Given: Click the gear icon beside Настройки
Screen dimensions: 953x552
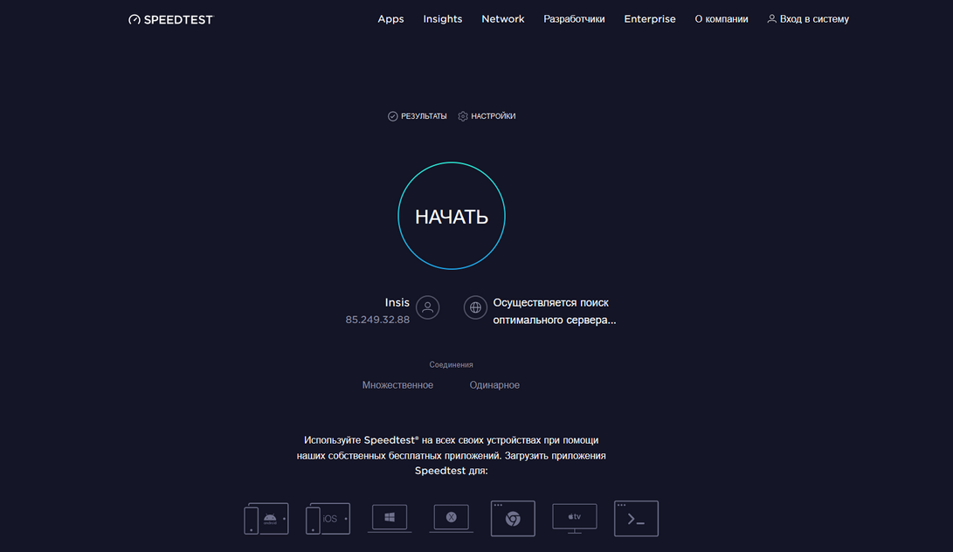Looking at the screenshot, I should click(x=463, y=116).
